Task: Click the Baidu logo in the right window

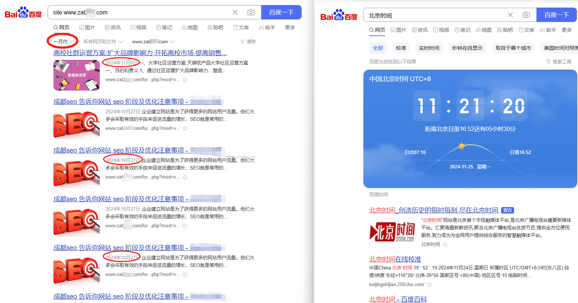Action: pos(339,15)
